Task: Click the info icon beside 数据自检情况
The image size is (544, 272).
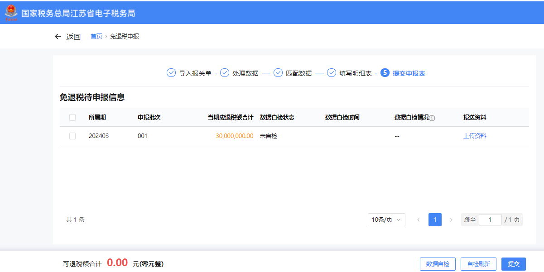Action: coord(432,118)
